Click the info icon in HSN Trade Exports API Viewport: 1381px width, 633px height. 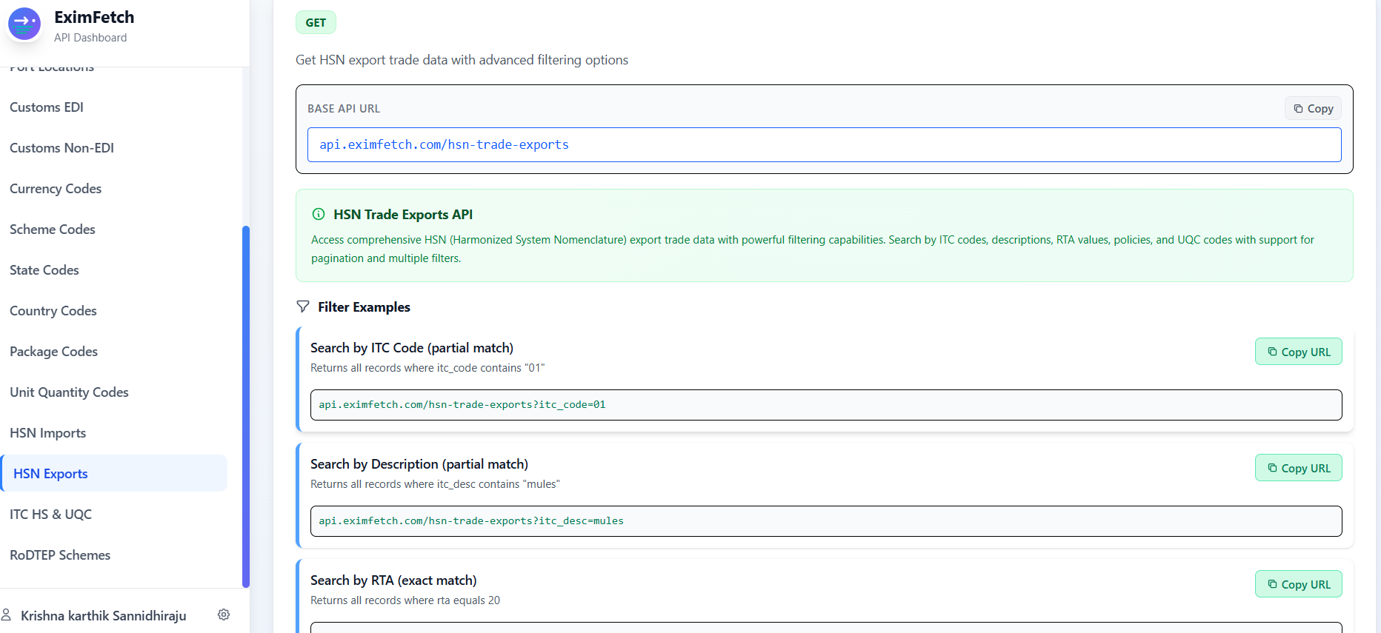pyautogui.click(x=319, y=214)
